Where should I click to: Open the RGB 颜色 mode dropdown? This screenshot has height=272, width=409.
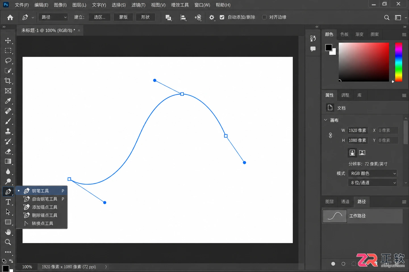[372, 173]
